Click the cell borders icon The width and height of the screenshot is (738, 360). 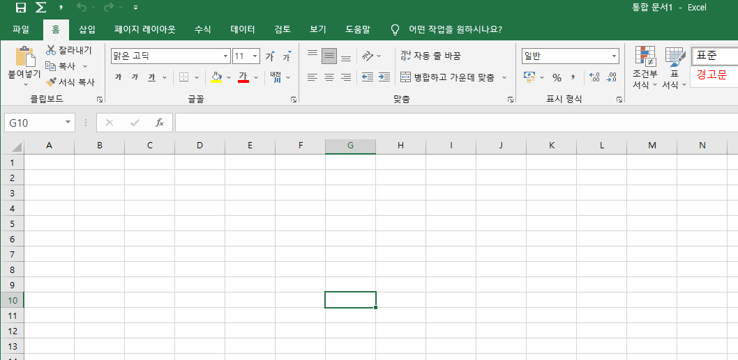pos(184,77)
